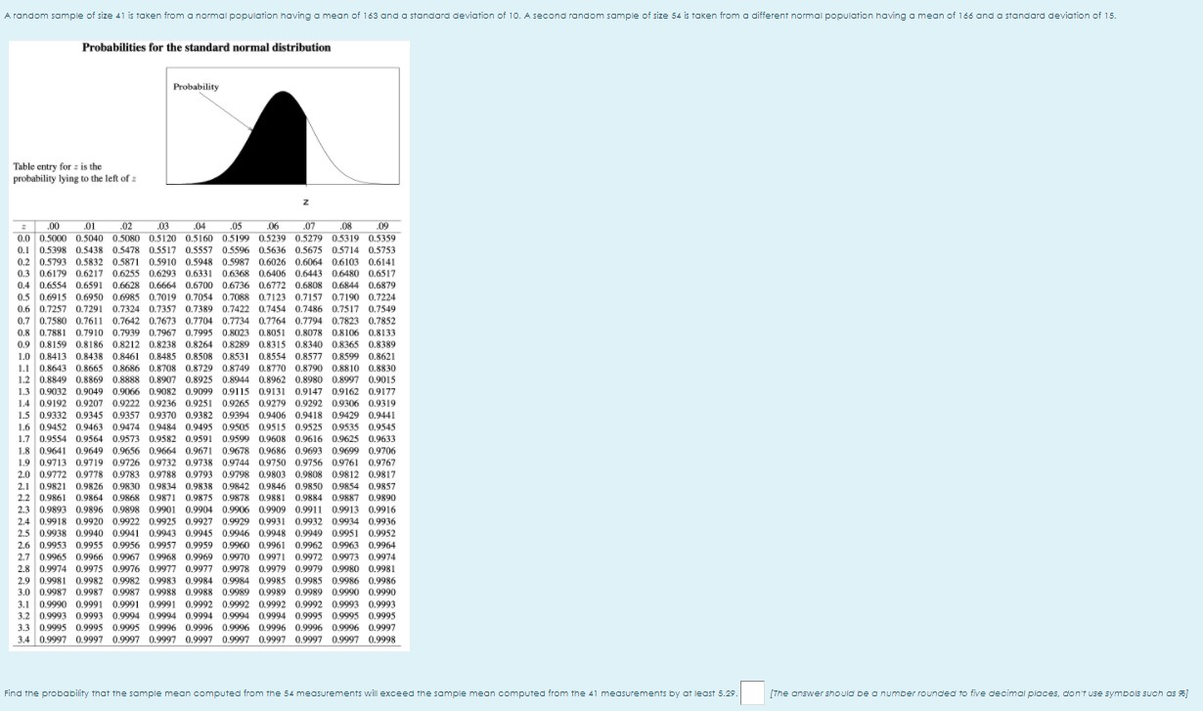Click the answer input box after 5.29
Viewport: 1203px width, 711px height.
tap(752, 693)
